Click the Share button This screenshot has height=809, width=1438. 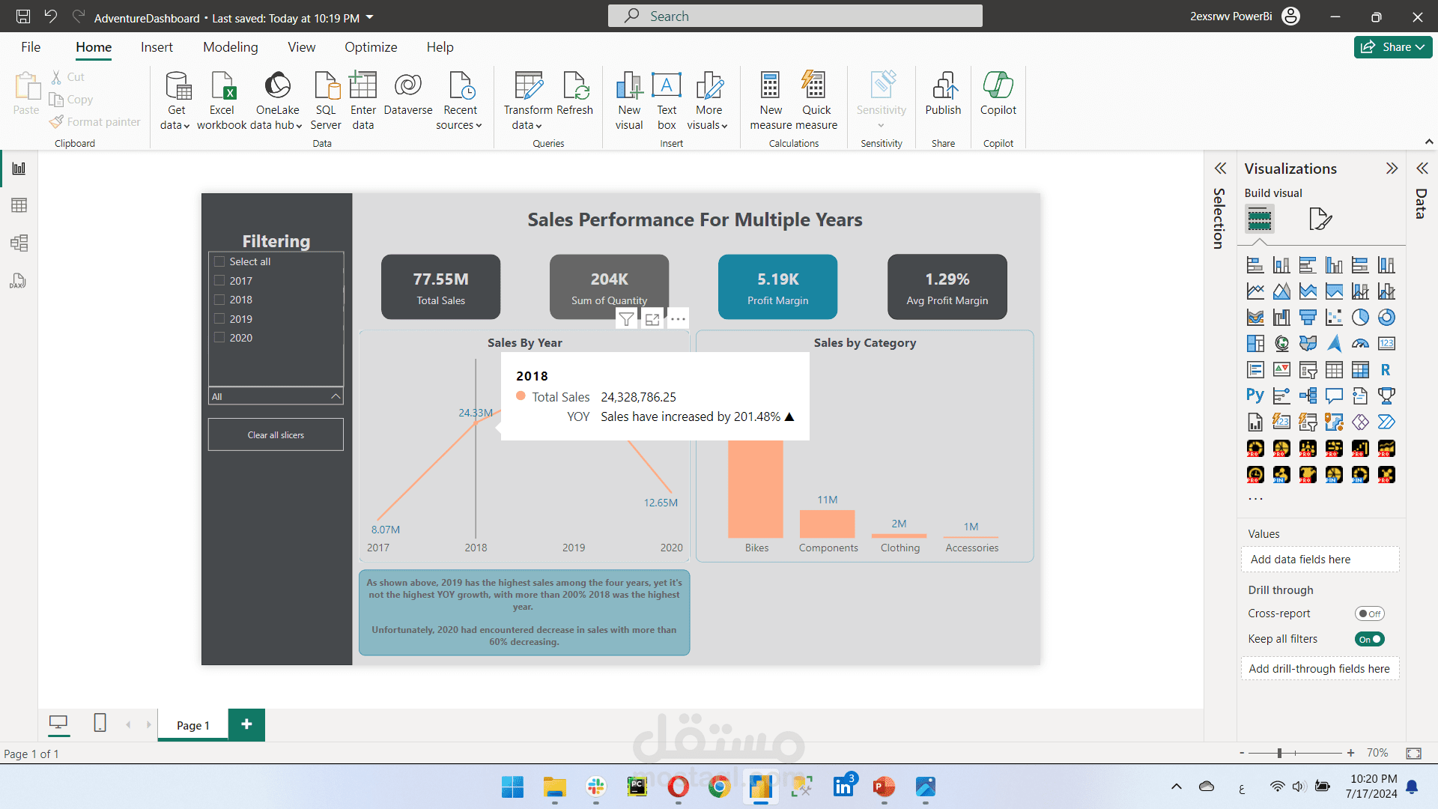pyautogui.click(x=1393, y=47)
